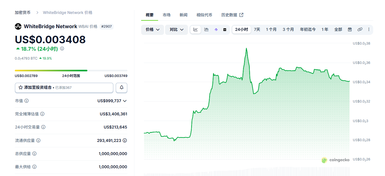Open the calendar date range picker
This screenshot has width=385, height=176.
(x=350, y=30)
